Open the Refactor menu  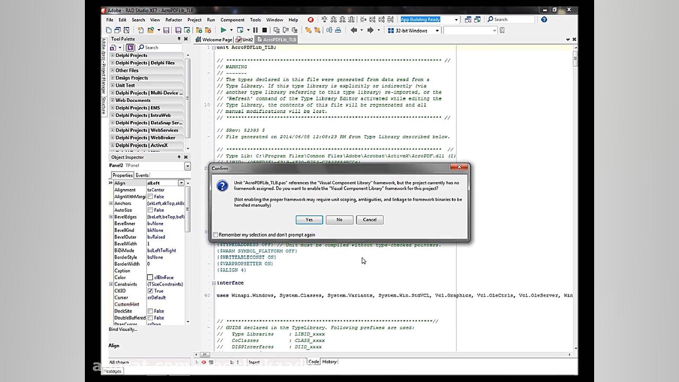coord(173,20)
